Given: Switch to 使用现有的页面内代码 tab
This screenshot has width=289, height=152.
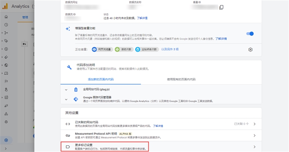Looking at the screenshot, I should click(181, 79).
